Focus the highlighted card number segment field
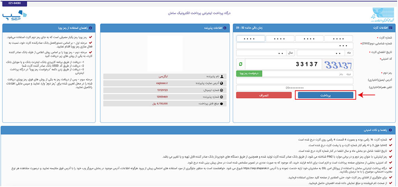Viewport: 398px width, 187px height. coord(251,39)
